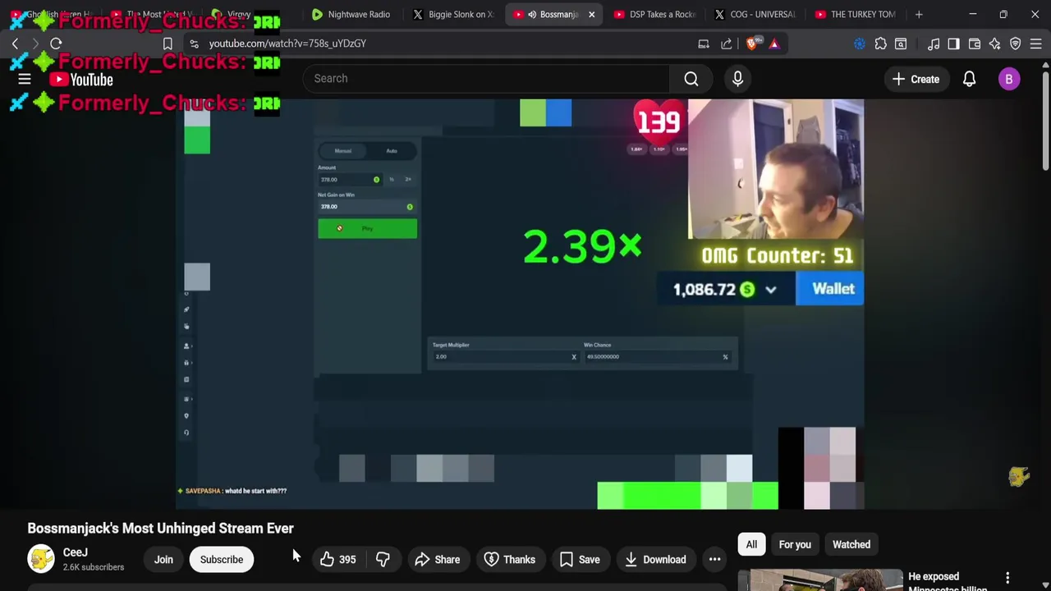
Task: Download this video
Action: pyautogui.click(x=655, y=560)
